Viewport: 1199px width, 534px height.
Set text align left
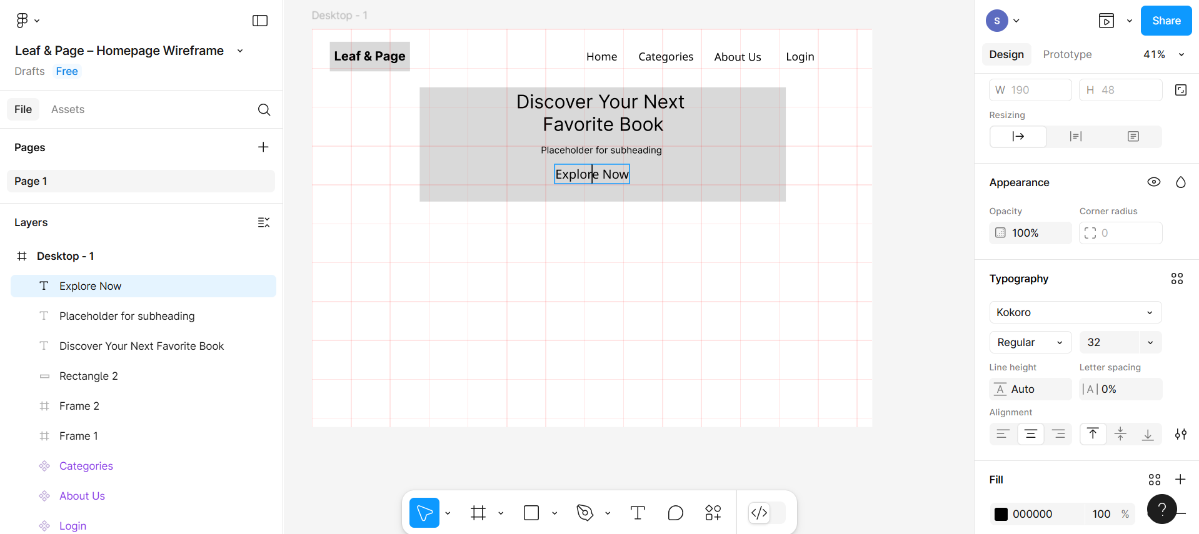tap(1003, 434)
